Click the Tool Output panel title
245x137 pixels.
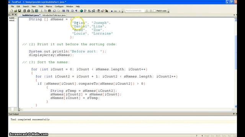click(x=14, y=114)
